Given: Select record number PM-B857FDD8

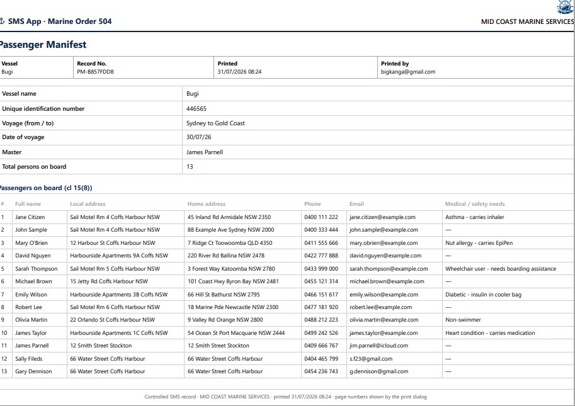Looking at the screenshot, I should pos(95,72).
